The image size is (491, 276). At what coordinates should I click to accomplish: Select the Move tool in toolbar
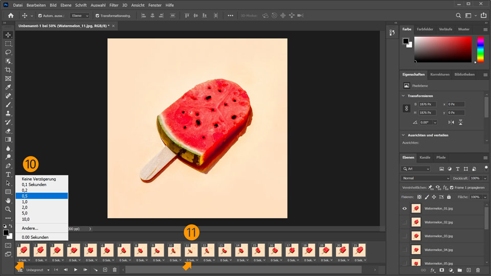8,35
